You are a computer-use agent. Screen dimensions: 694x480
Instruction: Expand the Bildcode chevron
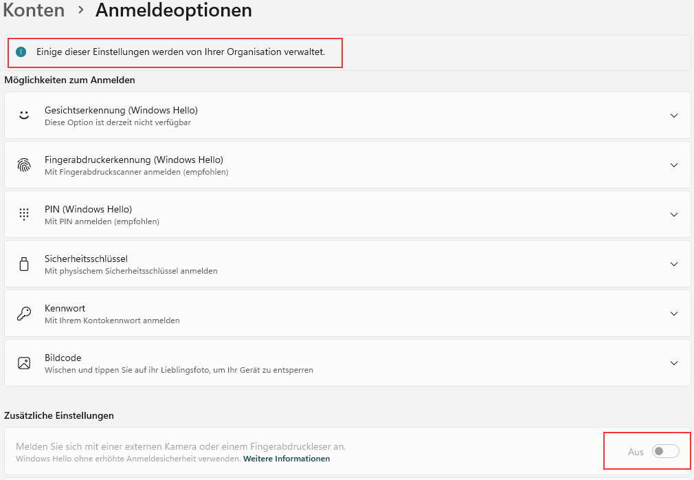coord(674,364)
